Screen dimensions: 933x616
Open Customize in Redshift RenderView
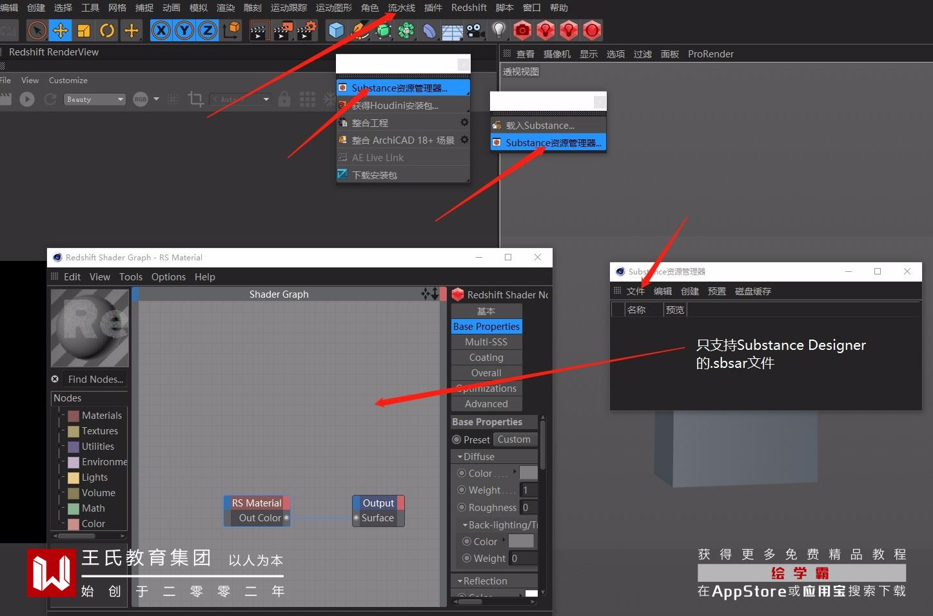pos(68,81)
